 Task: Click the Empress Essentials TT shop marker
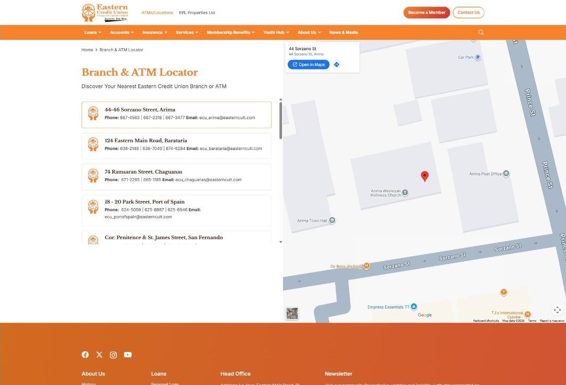(x=413, y=307)
